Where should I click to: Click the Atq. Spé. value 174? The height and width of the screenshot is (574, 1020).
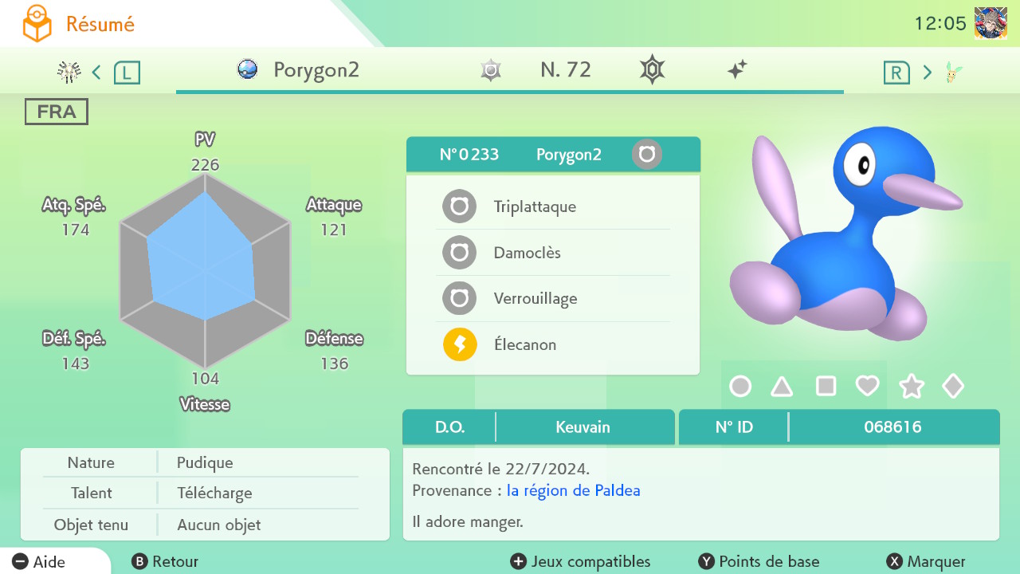coord(76,230)
